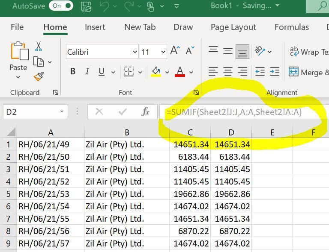
Task: Click the Select All corner triangle
Action: (11, 132)
